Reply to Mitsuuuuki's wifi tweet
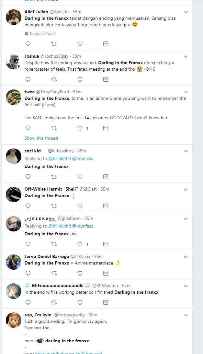The image size is (203, 354). click(28, 302)
